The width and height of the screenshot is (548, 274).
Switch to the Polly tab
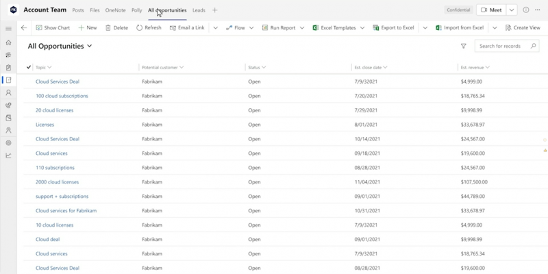tap(136, 10)
